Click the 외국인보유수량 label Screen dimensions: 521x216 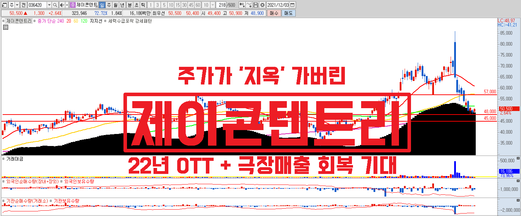(79, 181)
